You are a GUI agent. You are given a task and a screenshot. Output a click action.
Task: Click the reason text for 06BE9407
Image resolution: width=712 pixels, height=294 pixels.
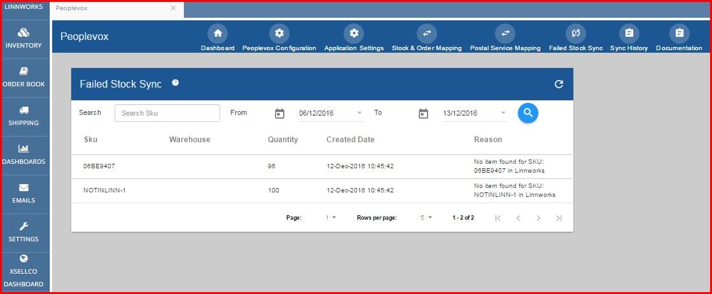point(510,166)
